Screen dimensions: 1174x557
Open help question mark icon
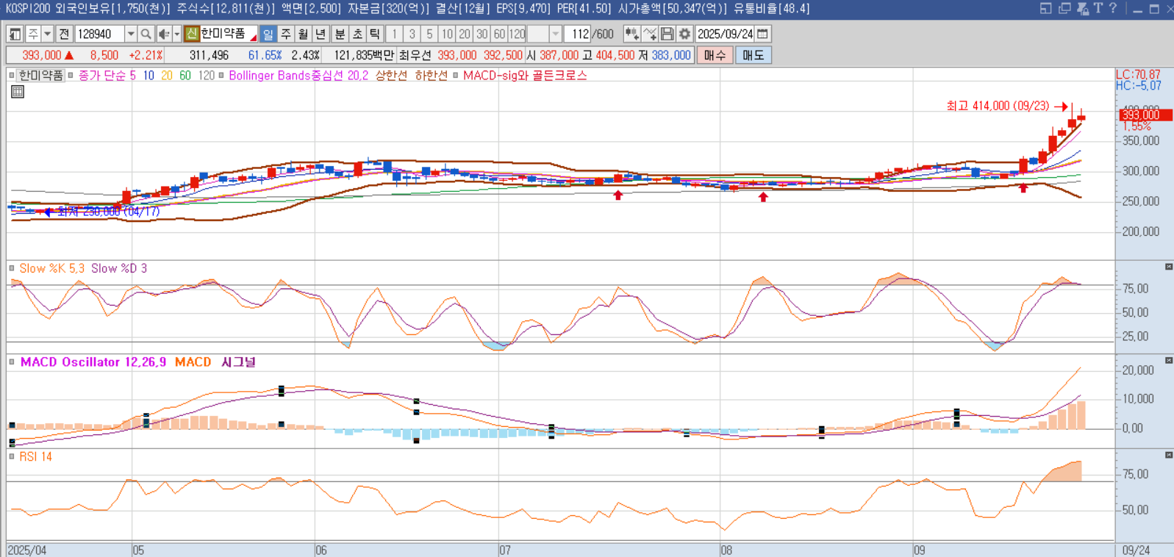1113,8
